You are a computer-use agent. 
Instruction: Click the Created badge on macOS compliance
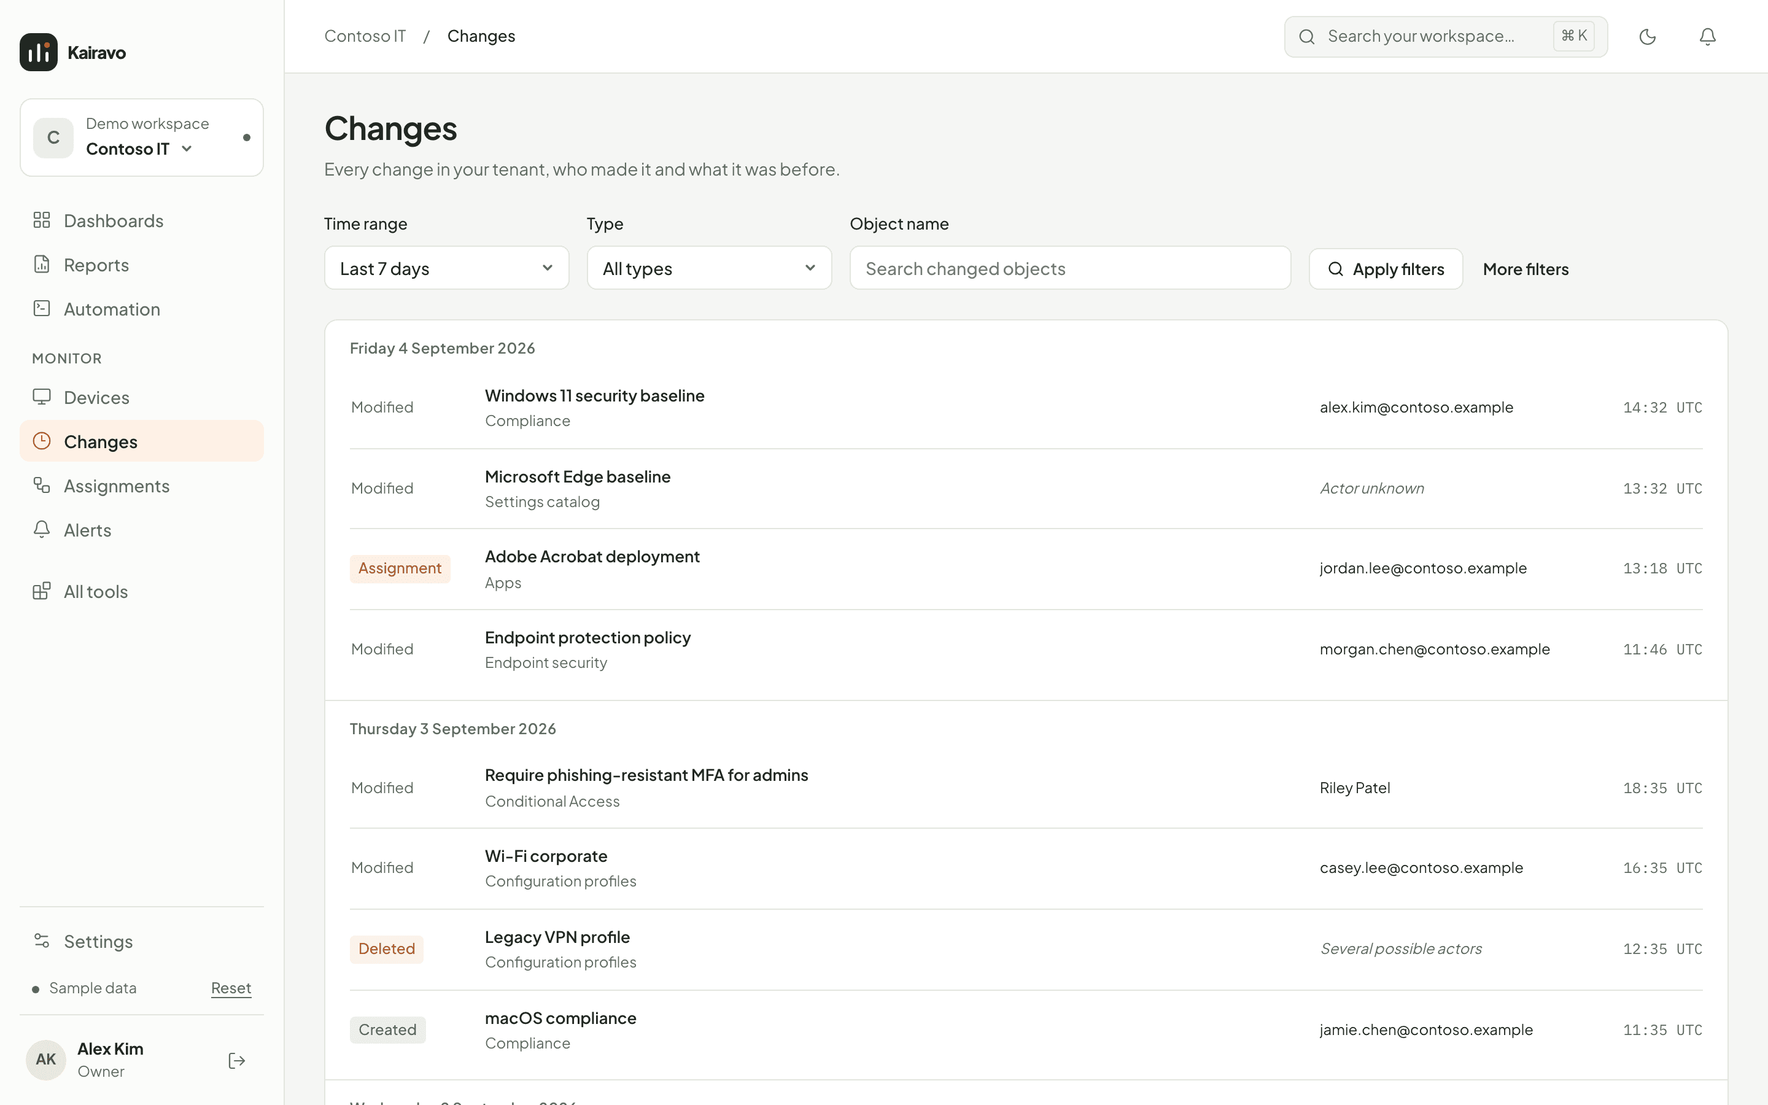[387, 1029]
